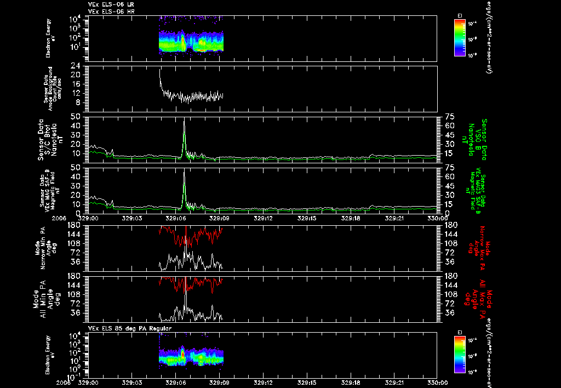The image size is (561, 388).
Task: Click the ELS-06 electron energy spectrogram data
Action: pyautogui.click(x=191, y=41)
